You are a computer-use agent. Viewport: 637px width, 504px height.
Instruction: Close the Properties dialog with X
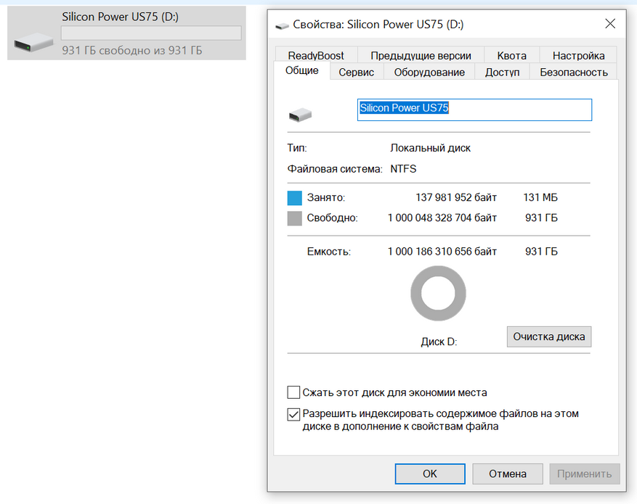pos(610,24)
